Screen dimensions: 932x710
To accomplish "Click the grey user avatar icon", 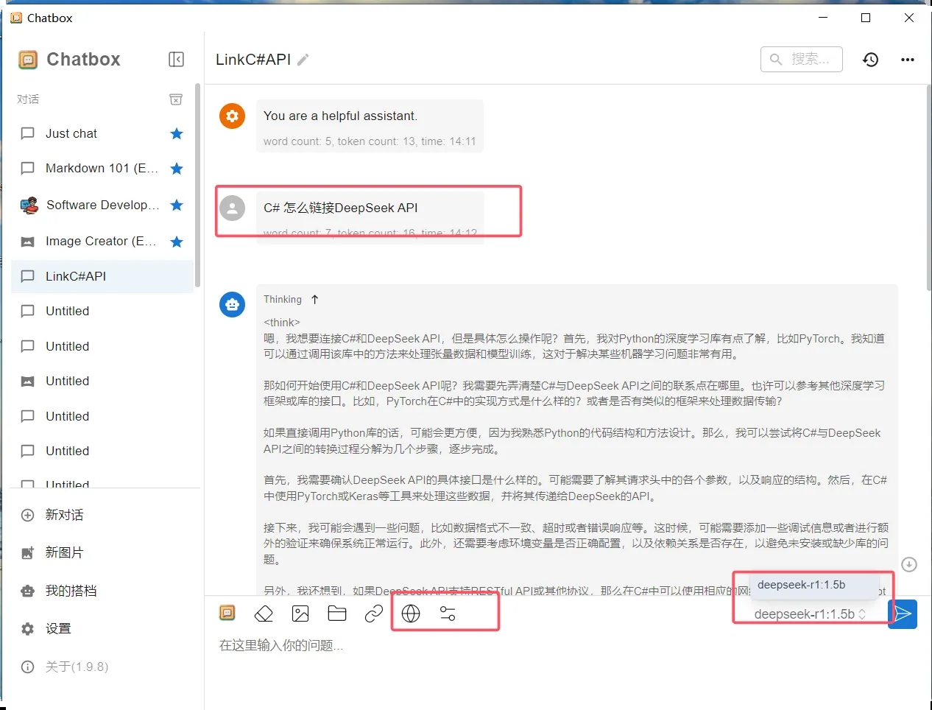I will (x=233, y=208).
